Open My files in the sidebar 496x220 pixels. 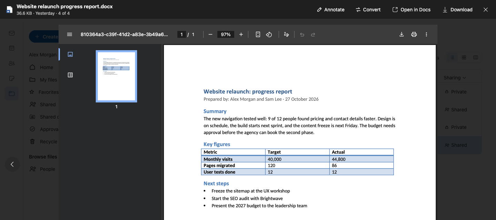click(43, 80)
